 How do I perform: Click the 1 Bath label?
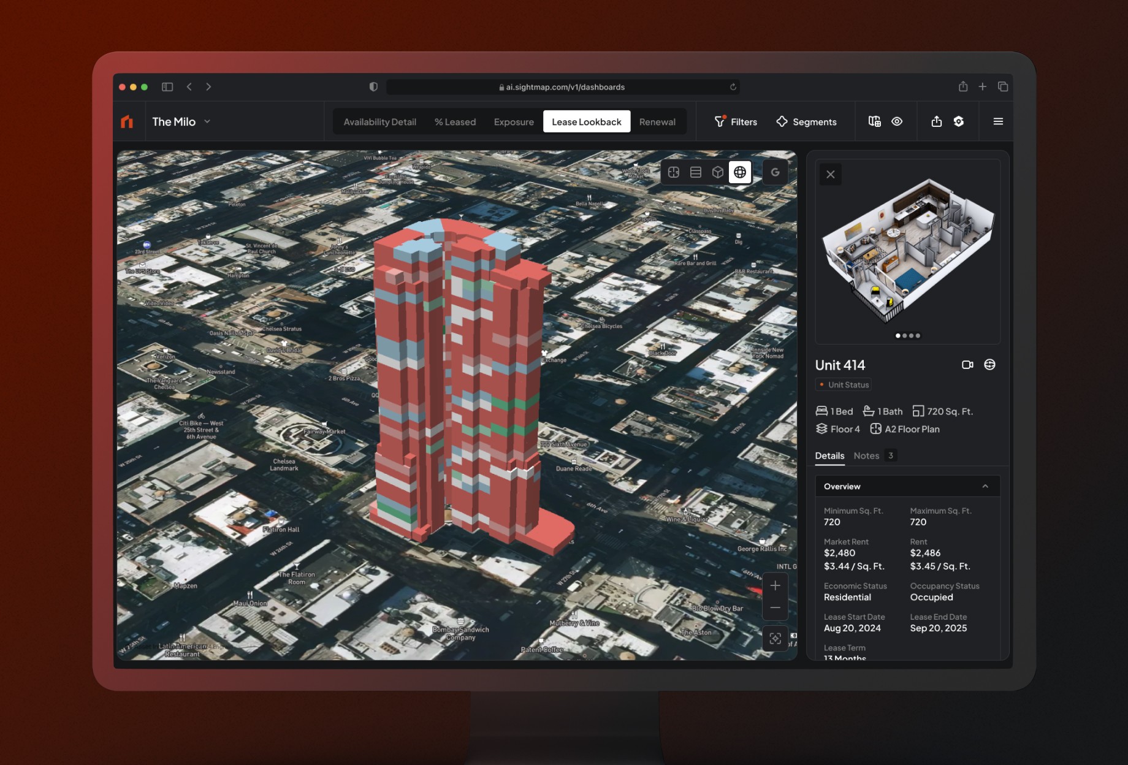pos(883,411)
